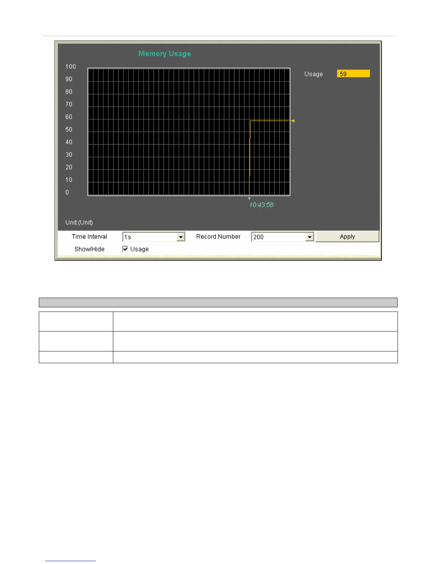Click the Unit:(Unit) label

79,223
